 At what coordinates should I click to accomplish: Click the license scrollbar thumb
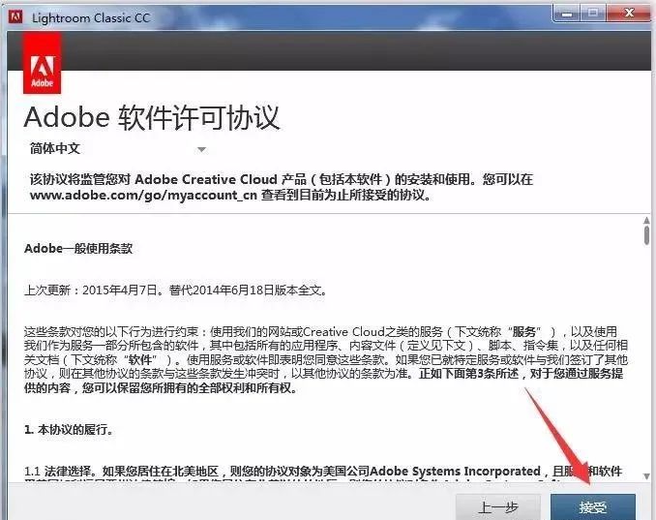click(646, 235)
